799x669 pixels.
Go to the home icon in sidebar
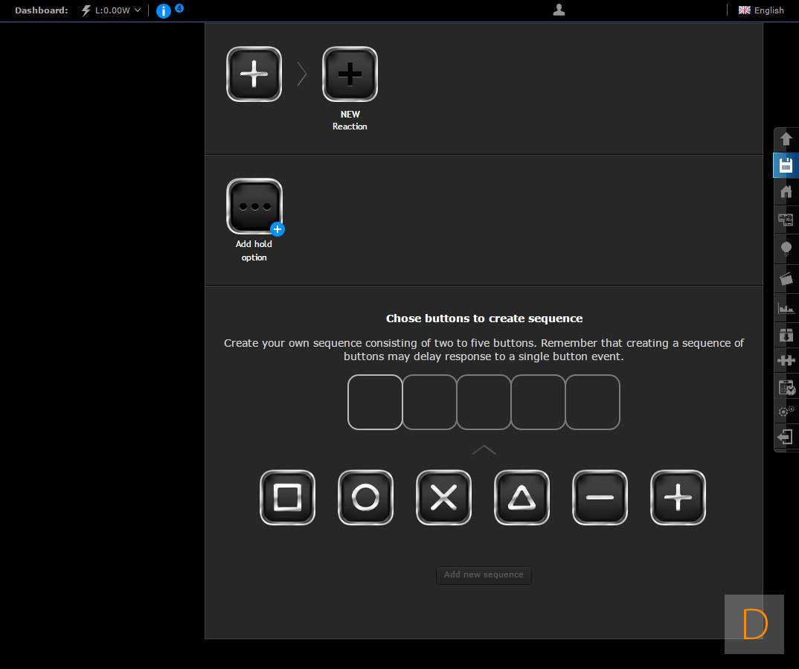tap(786, 192)
